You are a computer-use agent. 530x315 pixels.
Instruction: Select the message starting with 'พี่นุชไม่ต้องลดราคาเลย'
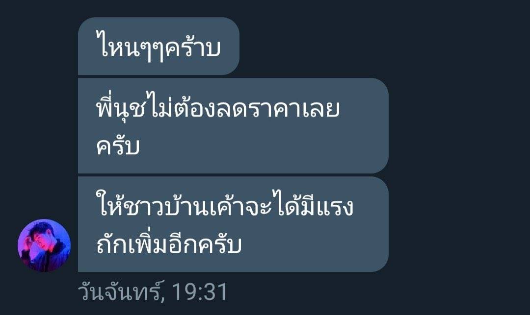(x=233, y=125)
